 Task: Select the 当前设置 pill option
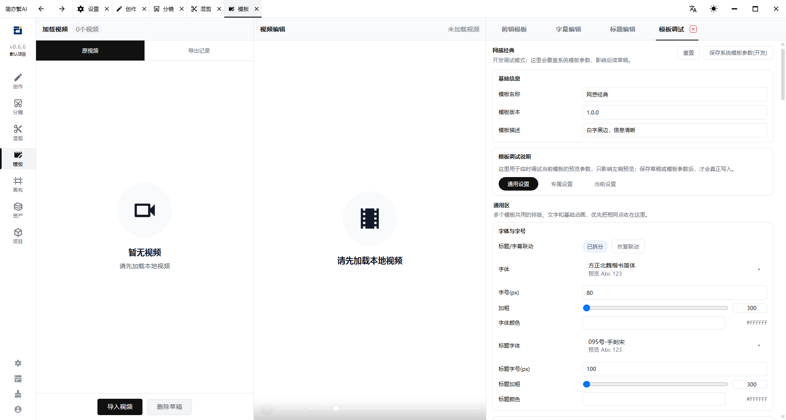click(x=605, y=184)
